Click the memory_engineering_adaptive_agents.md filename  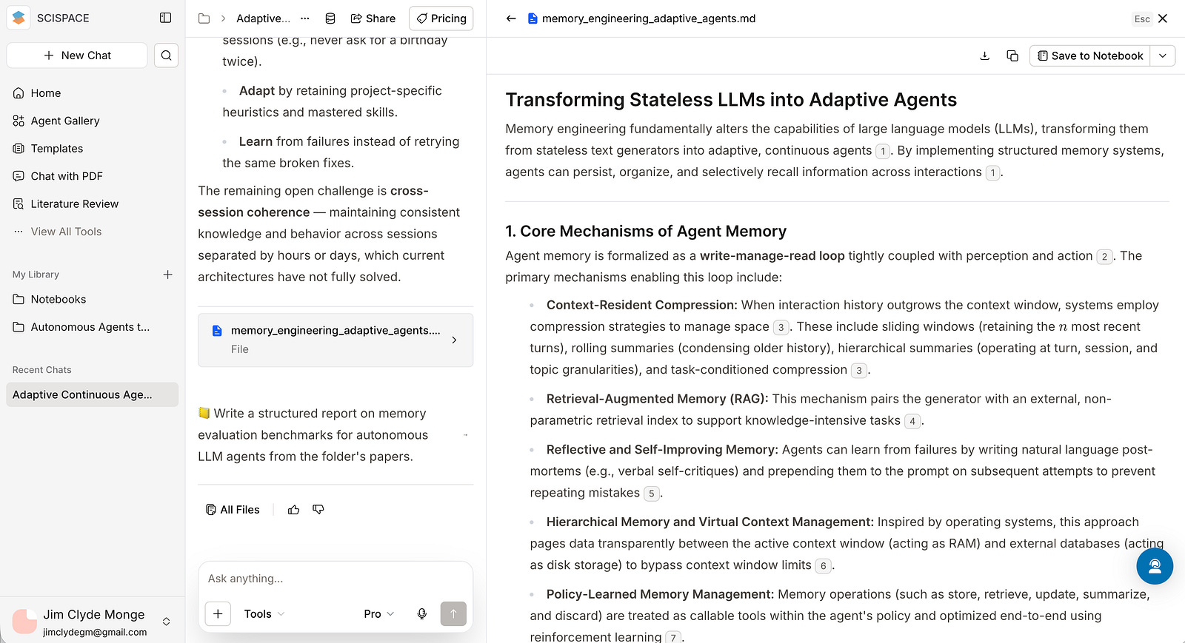tap(649, 18)
